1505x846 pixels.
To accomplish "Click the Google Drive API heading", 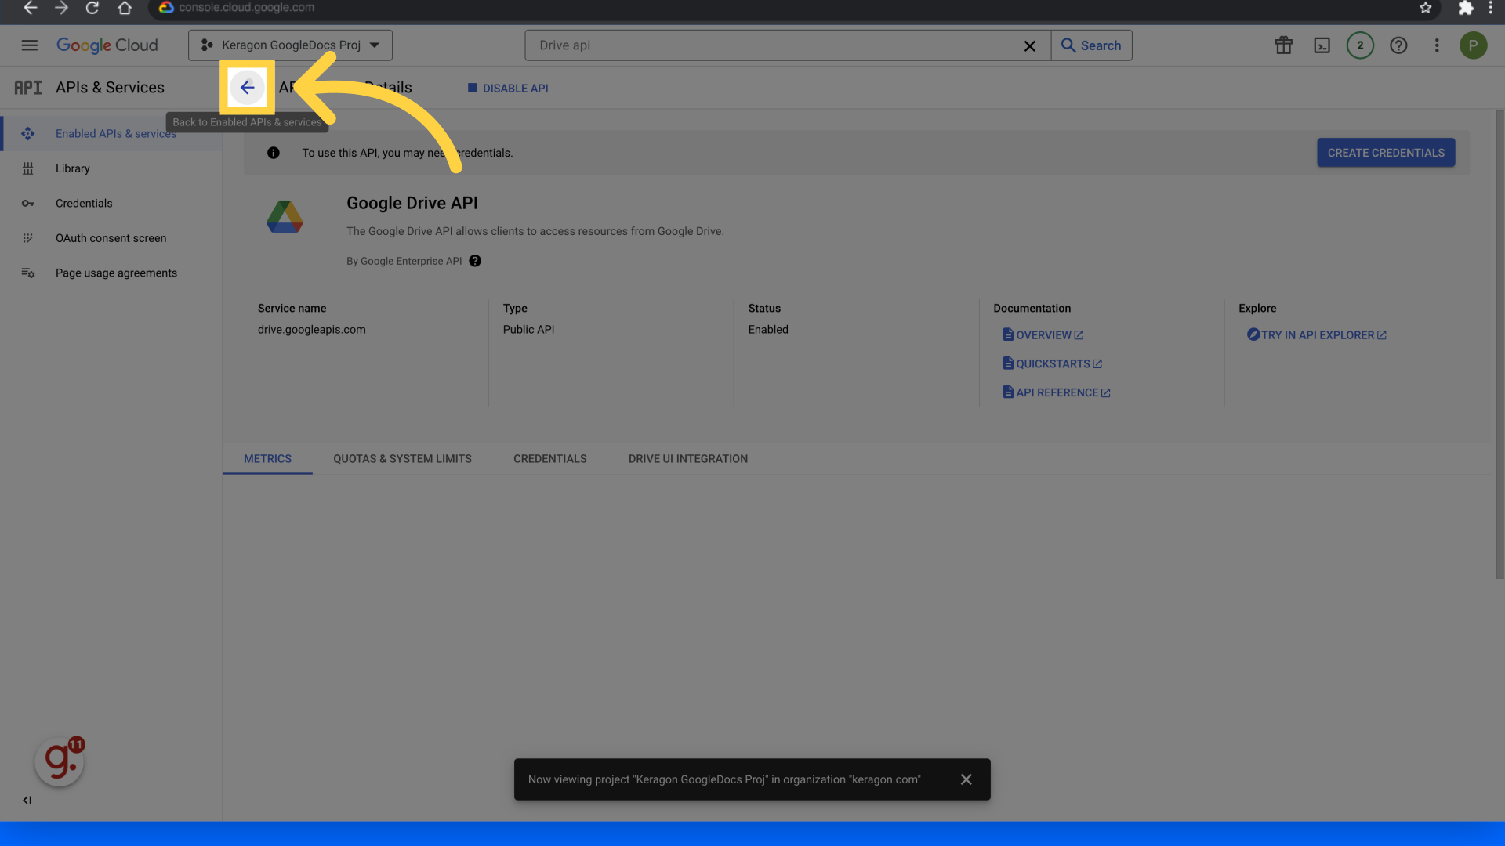I will 412,204.
